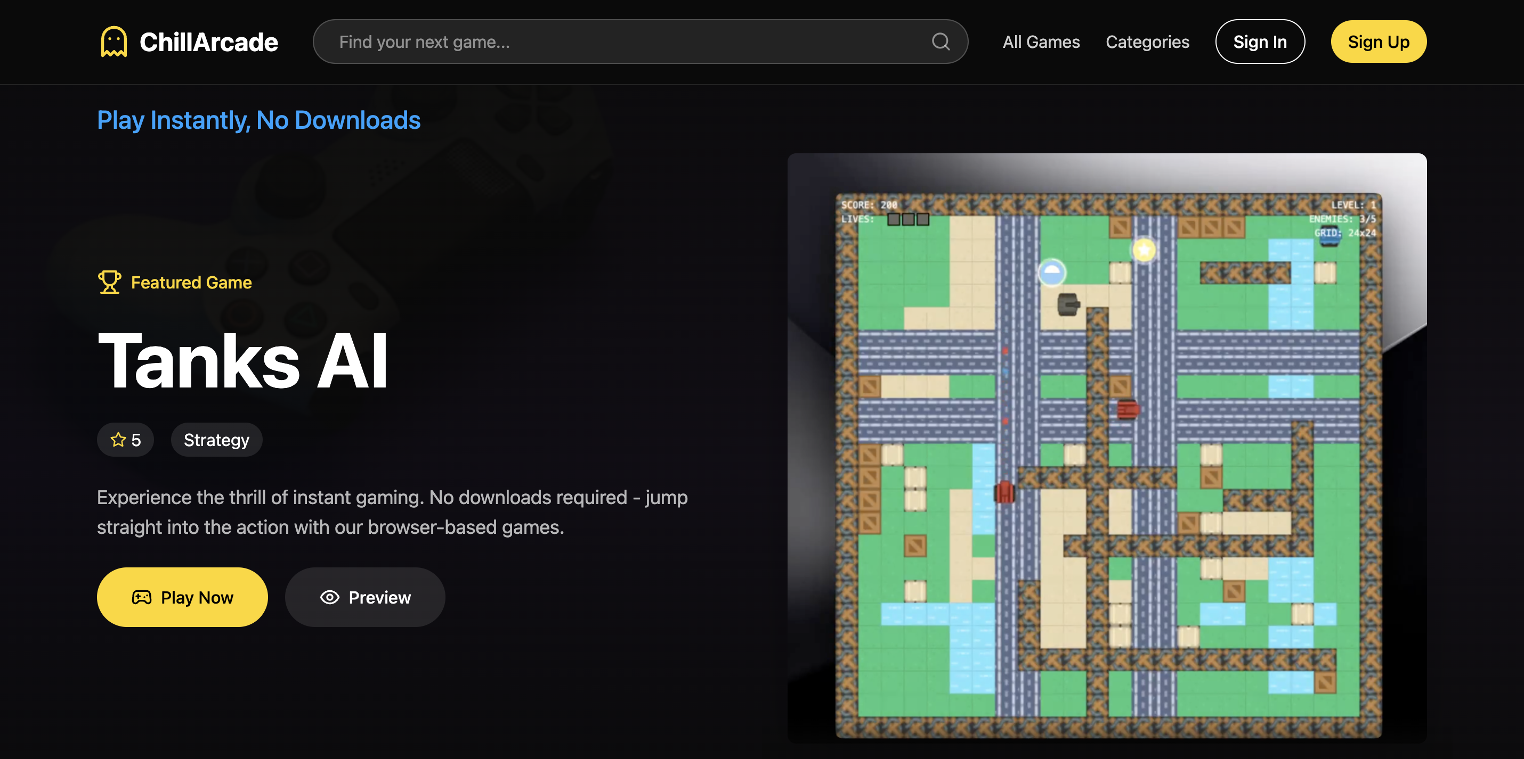Click the gamepad icon in Play Now
The image size is (1524, 759).
[x=141, y=597]
